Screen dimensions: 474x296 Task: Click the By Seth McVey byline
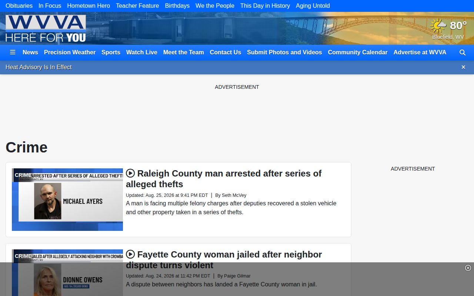231,195
